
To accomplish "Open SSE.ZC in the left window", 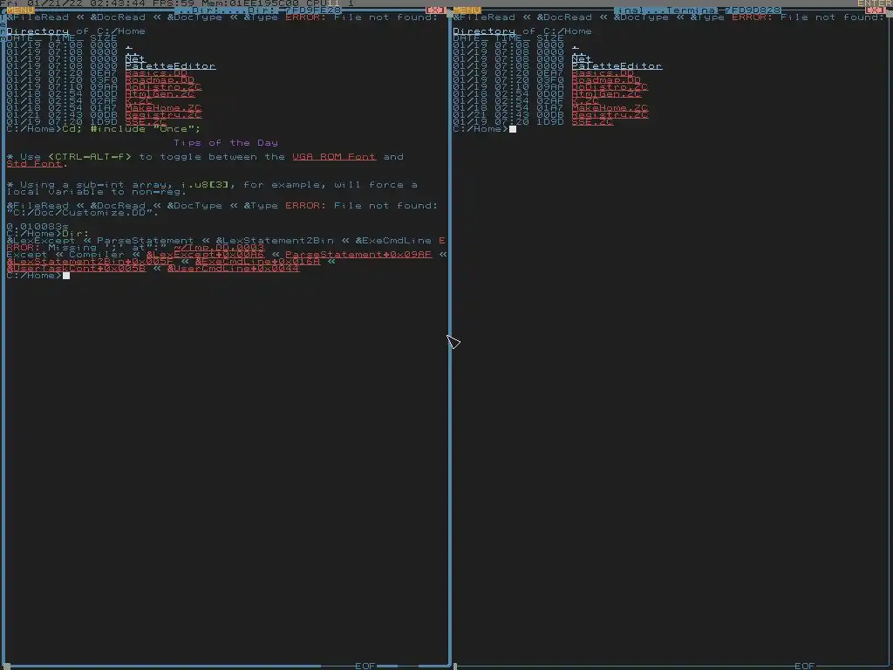I will coord(146,122).
